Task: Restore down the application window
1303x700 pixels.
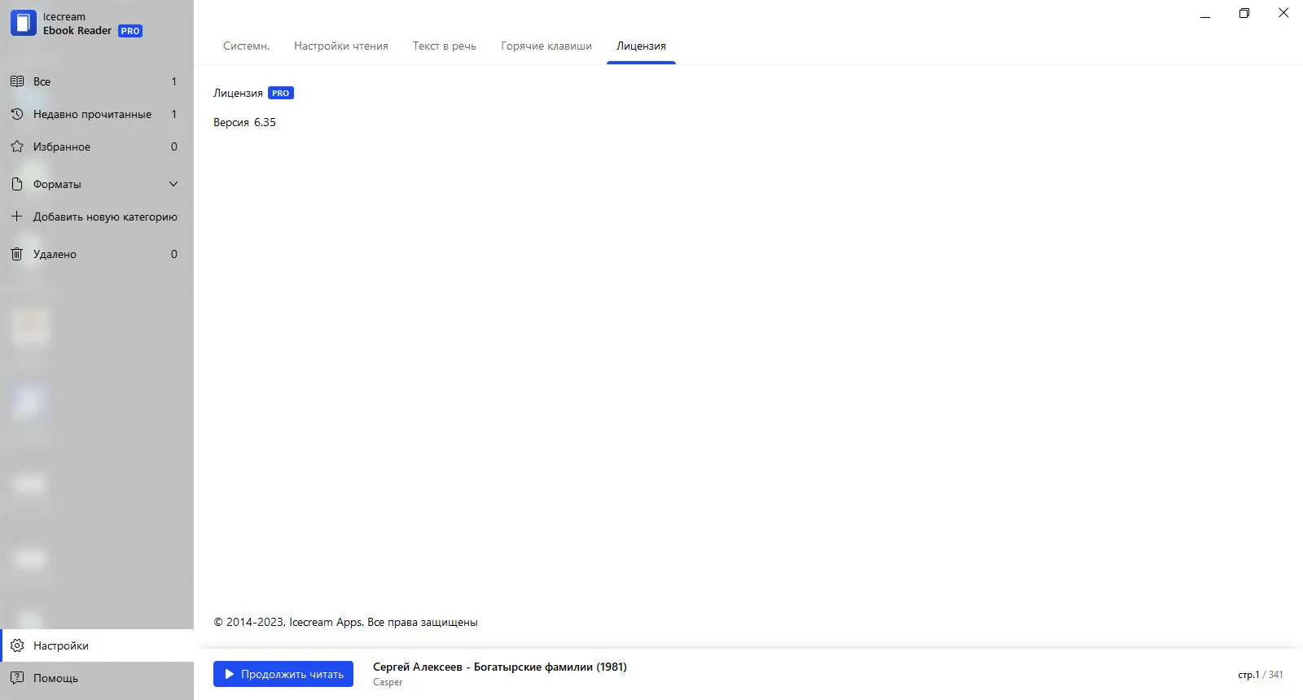Action: [1244, 13]
